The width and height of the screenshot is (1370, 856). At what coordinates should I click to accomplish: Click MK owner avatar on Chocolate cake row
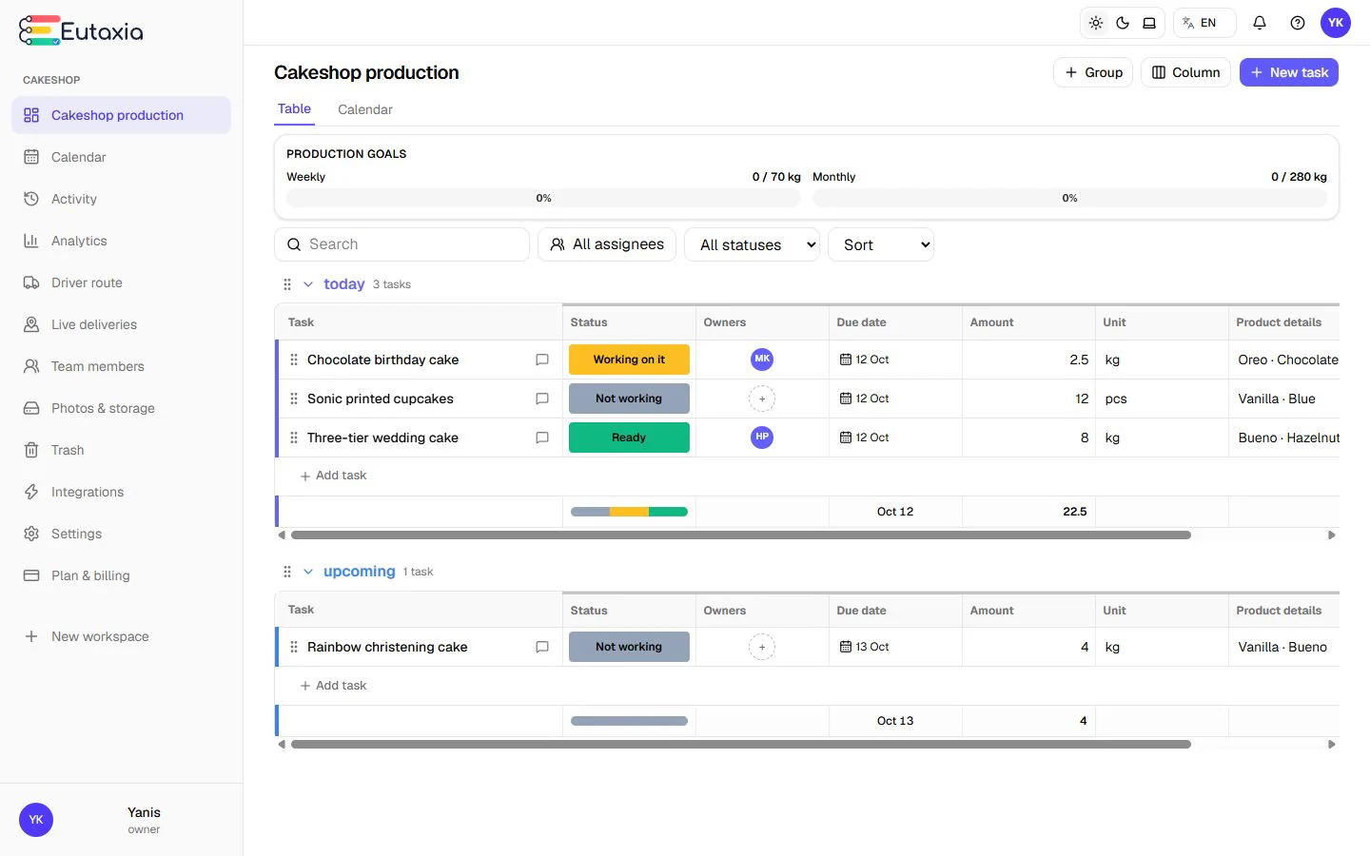pos(762,360)
